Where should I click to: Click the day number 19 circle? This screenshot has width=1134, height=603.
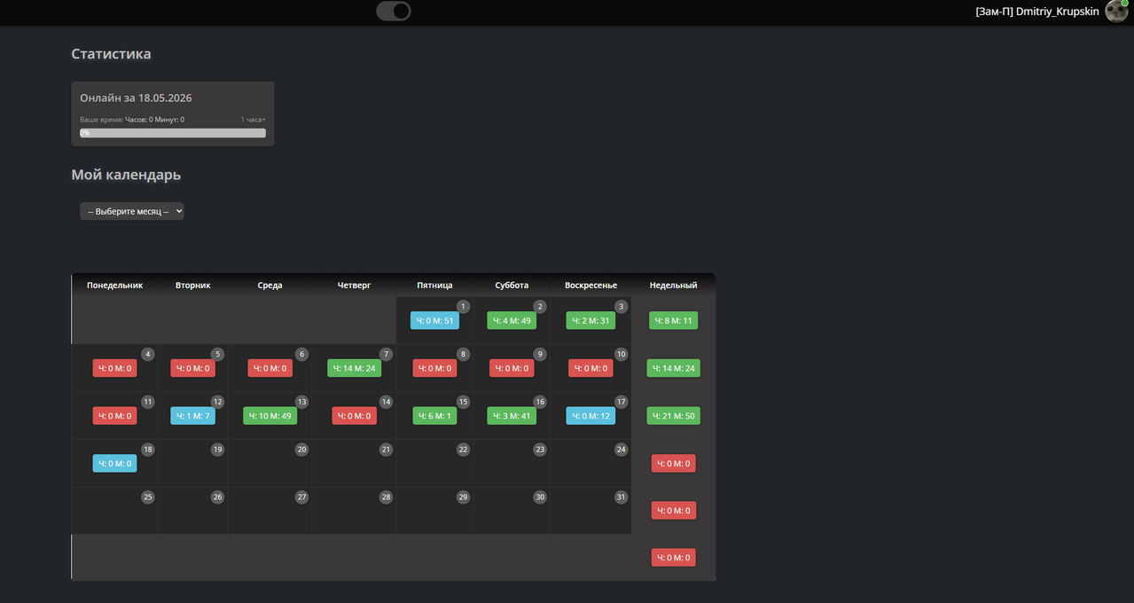pos(217,450)
